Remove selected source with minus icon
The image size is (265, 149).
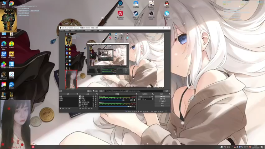tap(83, 109)
